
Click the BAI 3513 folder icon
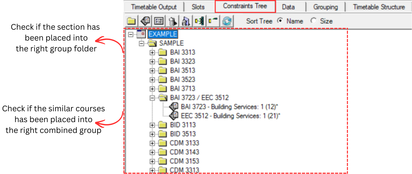(x=162, y=70)
